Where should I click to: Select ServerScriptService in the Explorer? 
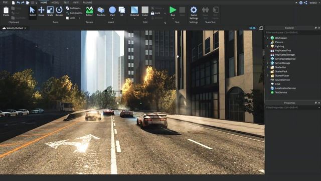[285, 59]
